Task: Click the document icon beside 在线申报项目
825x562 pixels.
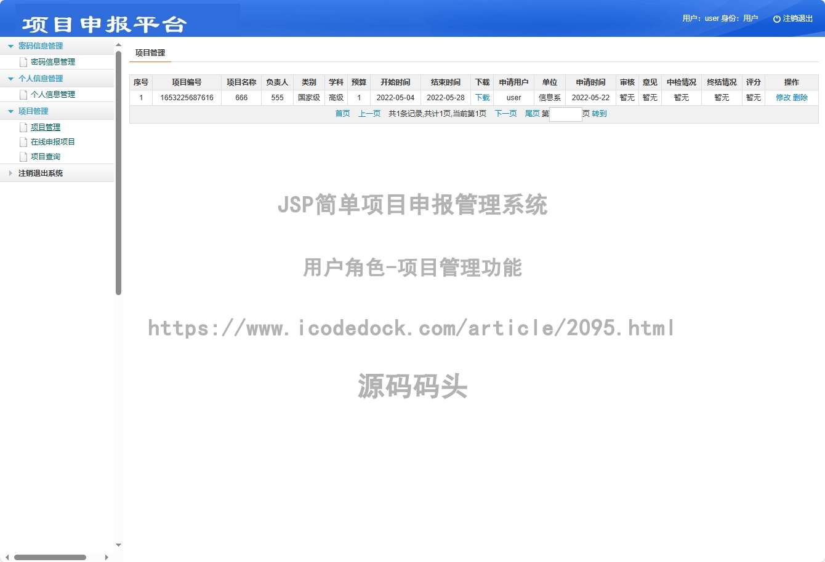Action: (x=23, y=141)
